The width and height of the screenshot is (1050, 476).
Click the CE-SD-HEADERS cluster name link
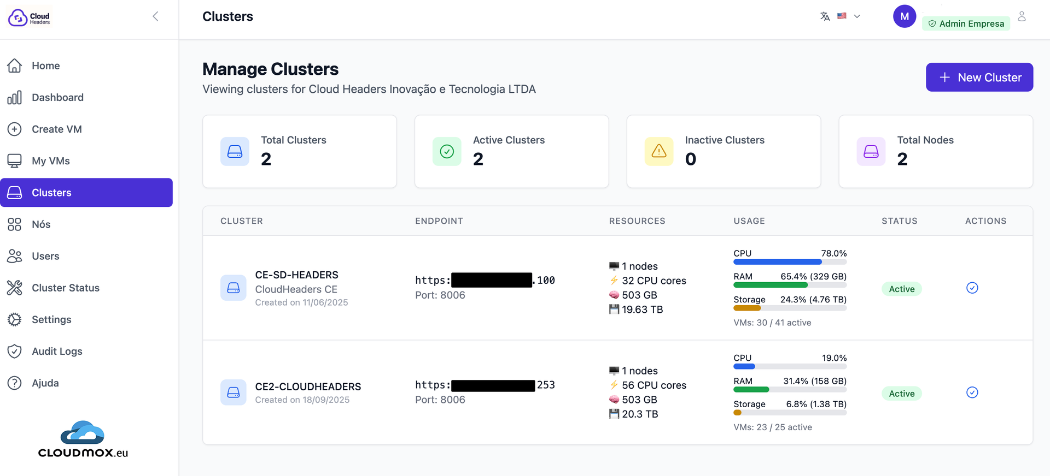296,275
